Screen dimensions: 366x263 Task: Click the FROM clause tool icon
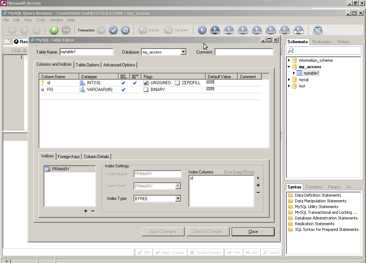[229, 30]
